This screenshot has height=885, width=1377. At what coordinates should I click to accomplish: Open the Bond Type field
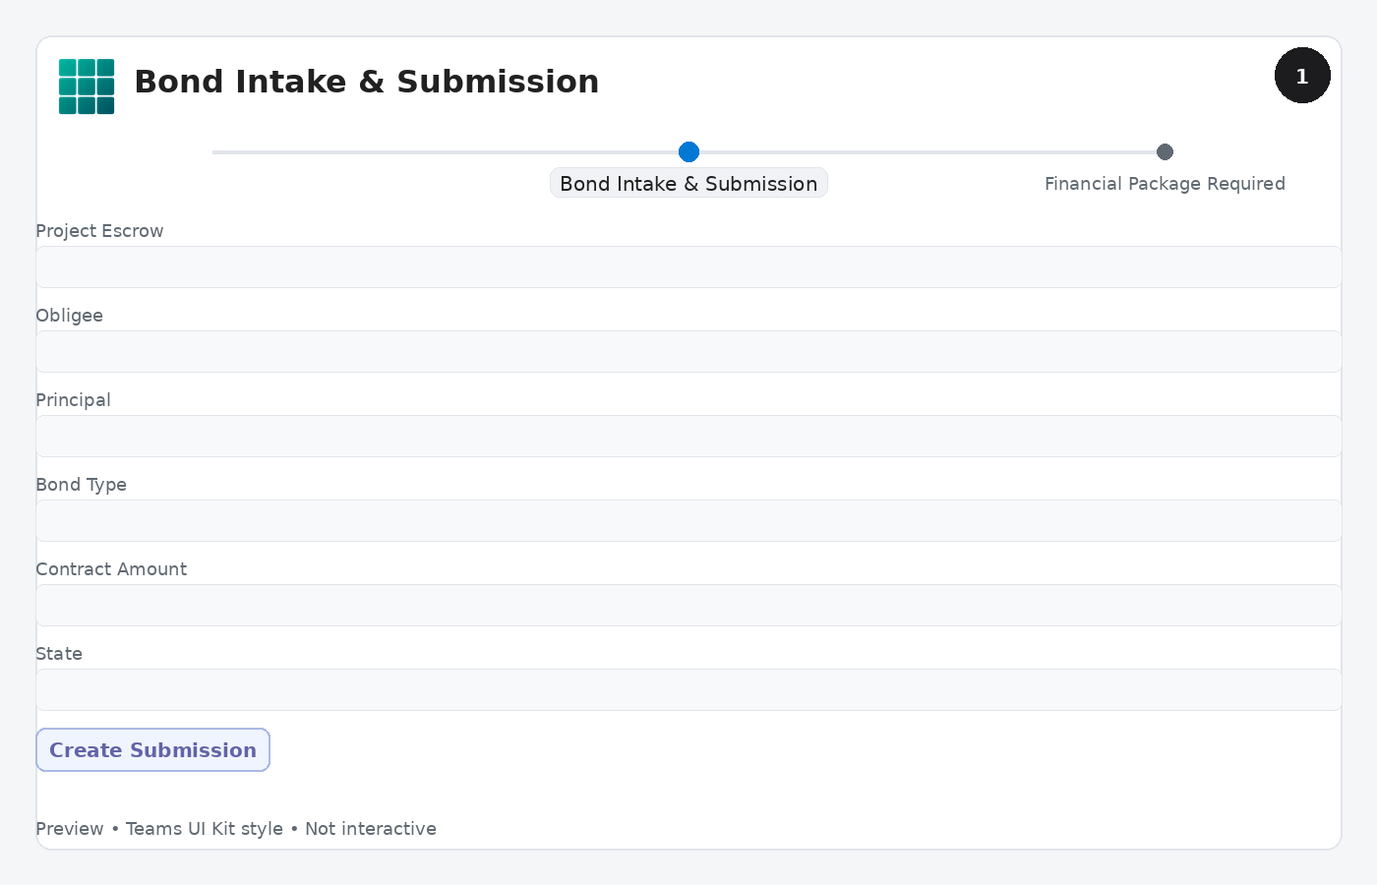click(x=688, y=520)
